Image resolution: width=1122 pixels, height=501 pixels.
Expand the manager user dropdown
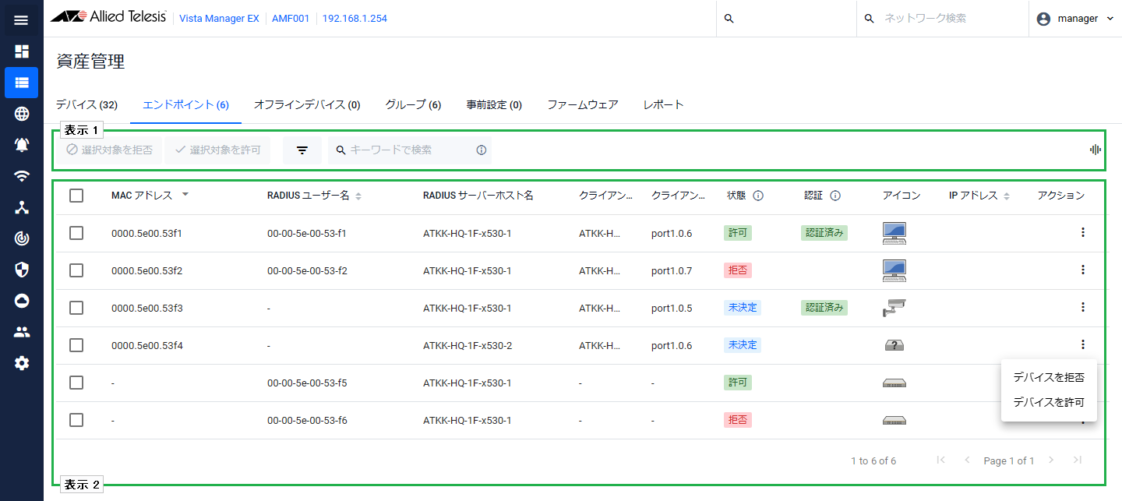coord(1076,19)
